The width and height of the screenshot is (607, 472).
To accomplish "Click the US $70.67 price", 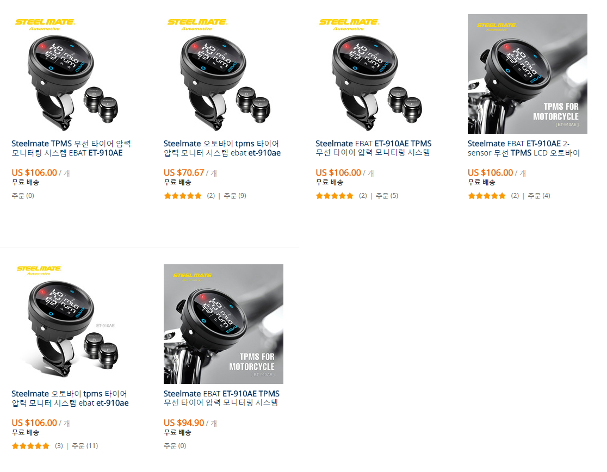I will pos(184,173).
